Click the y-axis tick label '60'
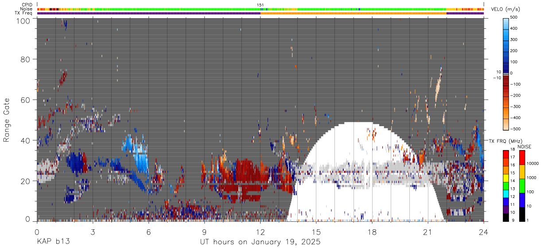 [26, 100]
